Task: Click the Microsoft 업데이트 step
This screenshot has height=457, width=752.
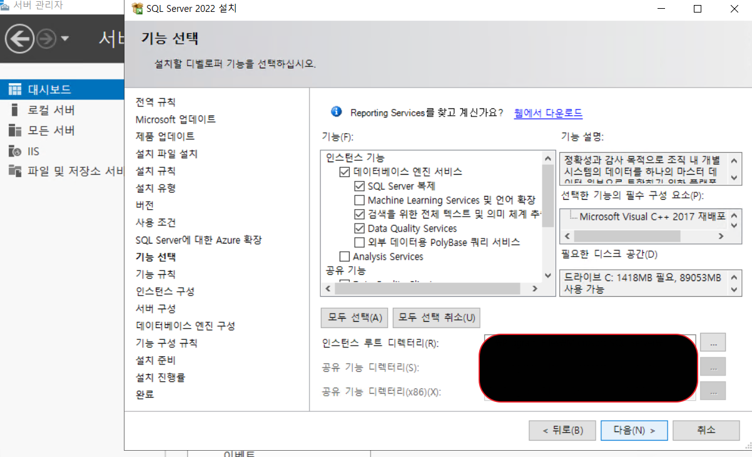Action: (176, 119)
